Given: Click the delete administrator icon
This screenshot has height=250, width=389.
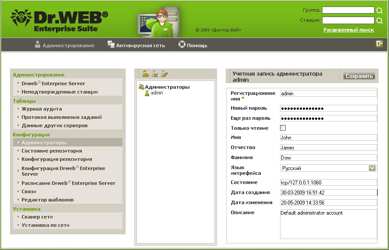Looking at the screenshot, I should 155,74.
